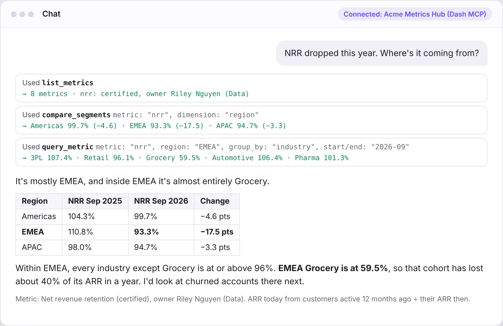Screen dimensions: 503x326
Task: Select the '−17.5 pts' table cell
Action: click(217, 232)
